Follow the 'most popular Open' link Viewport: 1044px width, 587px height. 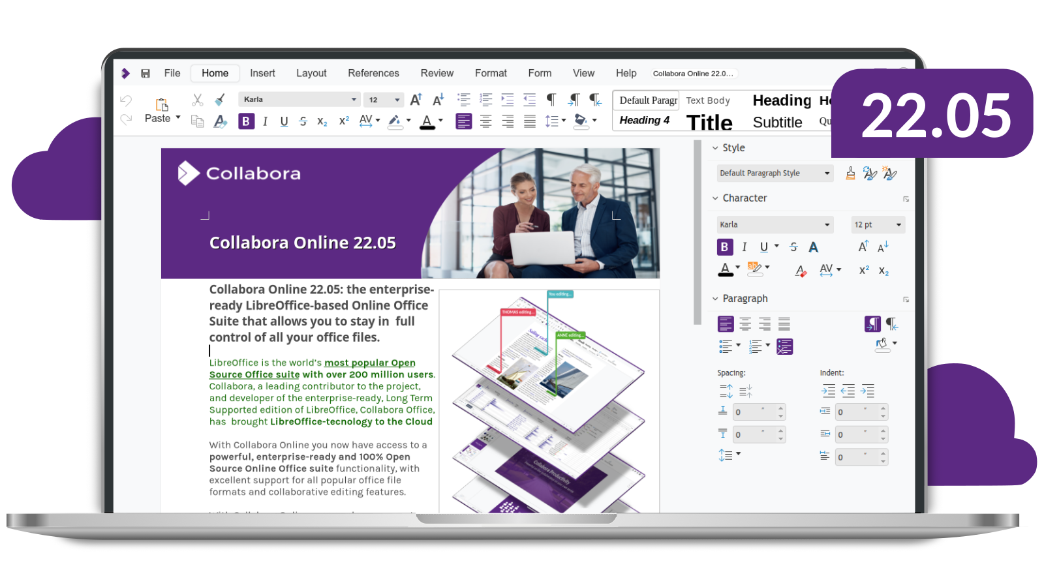369,363
